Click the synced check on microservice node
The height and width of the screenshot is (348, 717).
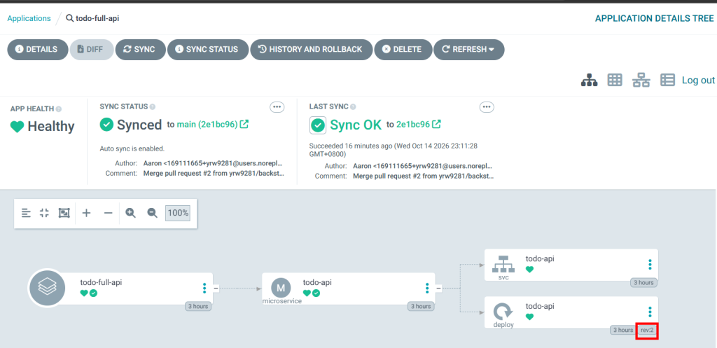[316, 293]
